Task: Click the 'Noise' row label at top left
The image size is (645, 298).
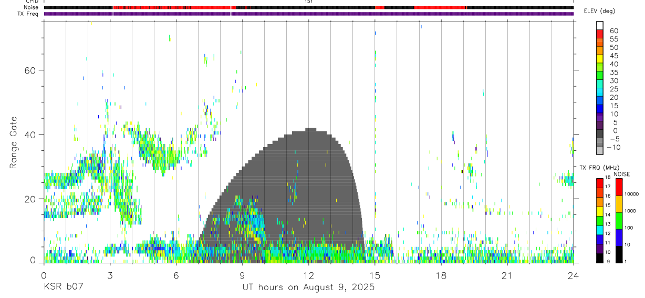Action: click(x=31, y=7)
